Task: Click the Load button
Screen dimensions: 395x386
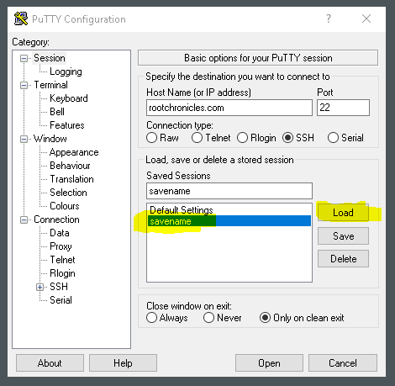Action: pyautogui.click(x=343, y=213)
